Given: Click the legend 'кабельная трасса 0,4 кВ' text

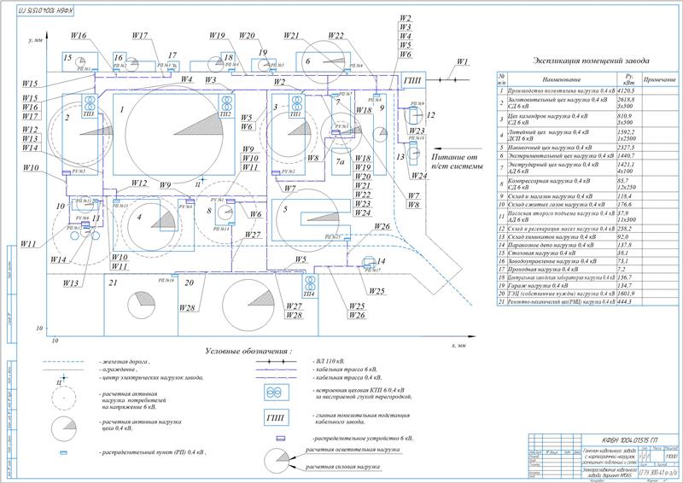Looking at the screenshot, I should click(347, 377).
